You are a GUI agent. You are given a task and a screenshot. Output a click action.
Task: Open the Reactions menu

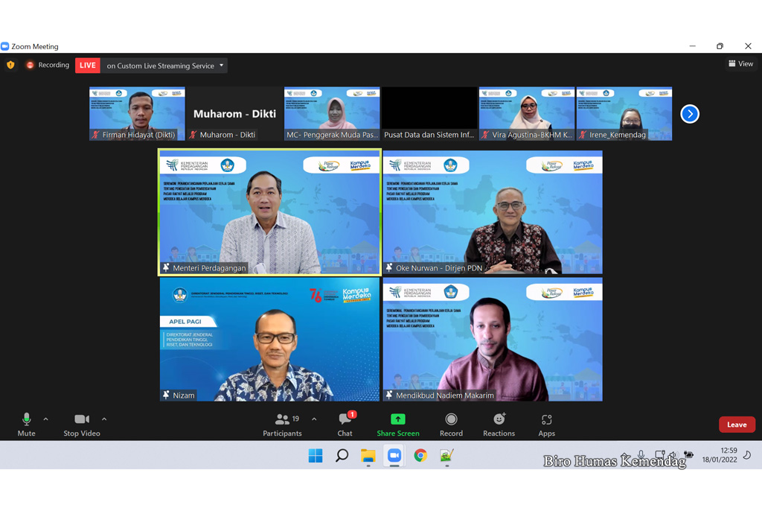[499, 425]
